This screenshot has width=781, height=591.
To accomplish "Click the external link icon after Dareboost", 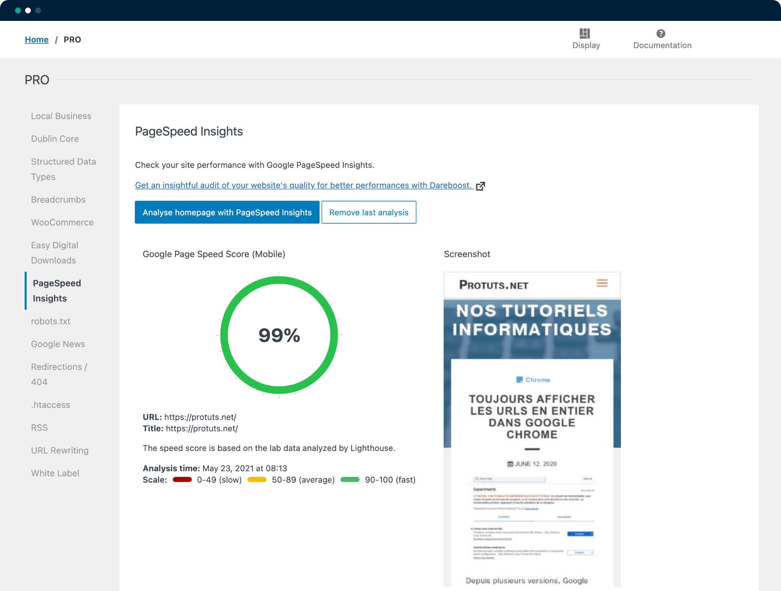I will pos(481,186).
